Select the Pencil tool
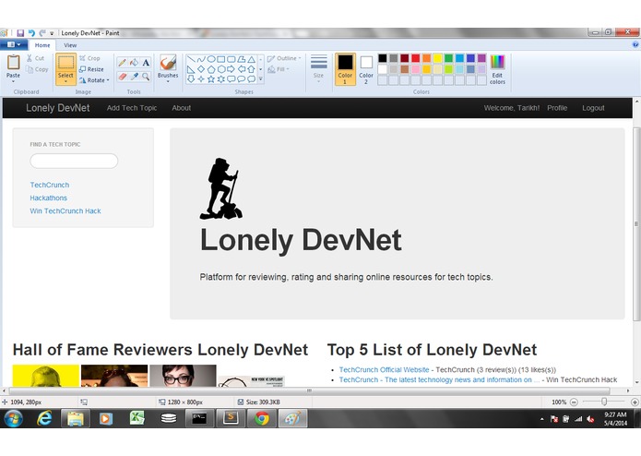 point(122,63)
